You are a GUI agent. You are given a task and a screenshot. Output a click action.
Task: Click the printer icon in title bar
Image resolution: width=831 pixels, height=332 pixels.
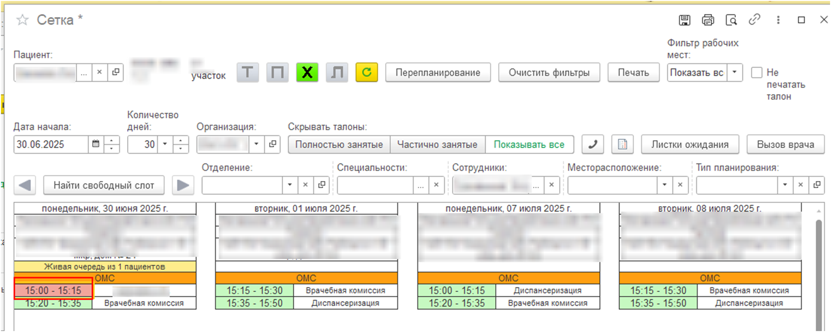point(708,20)
